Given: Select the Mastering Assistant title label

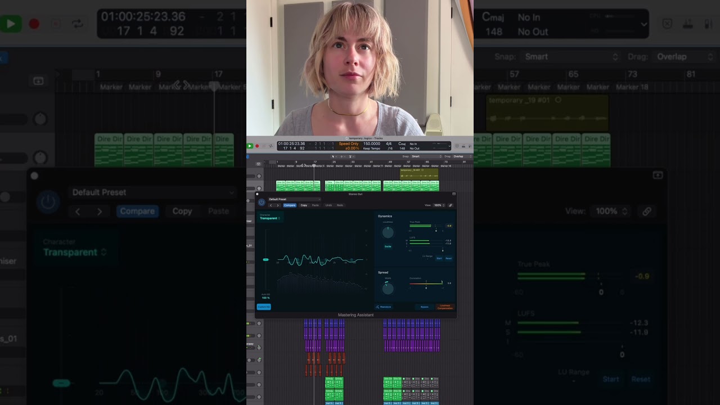Looking at the screenshot, I should [x=355, y=315].
